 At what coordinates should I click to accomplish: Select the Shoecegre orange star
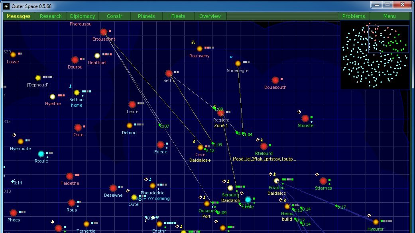pyautogui.click(x=238, y=63)
